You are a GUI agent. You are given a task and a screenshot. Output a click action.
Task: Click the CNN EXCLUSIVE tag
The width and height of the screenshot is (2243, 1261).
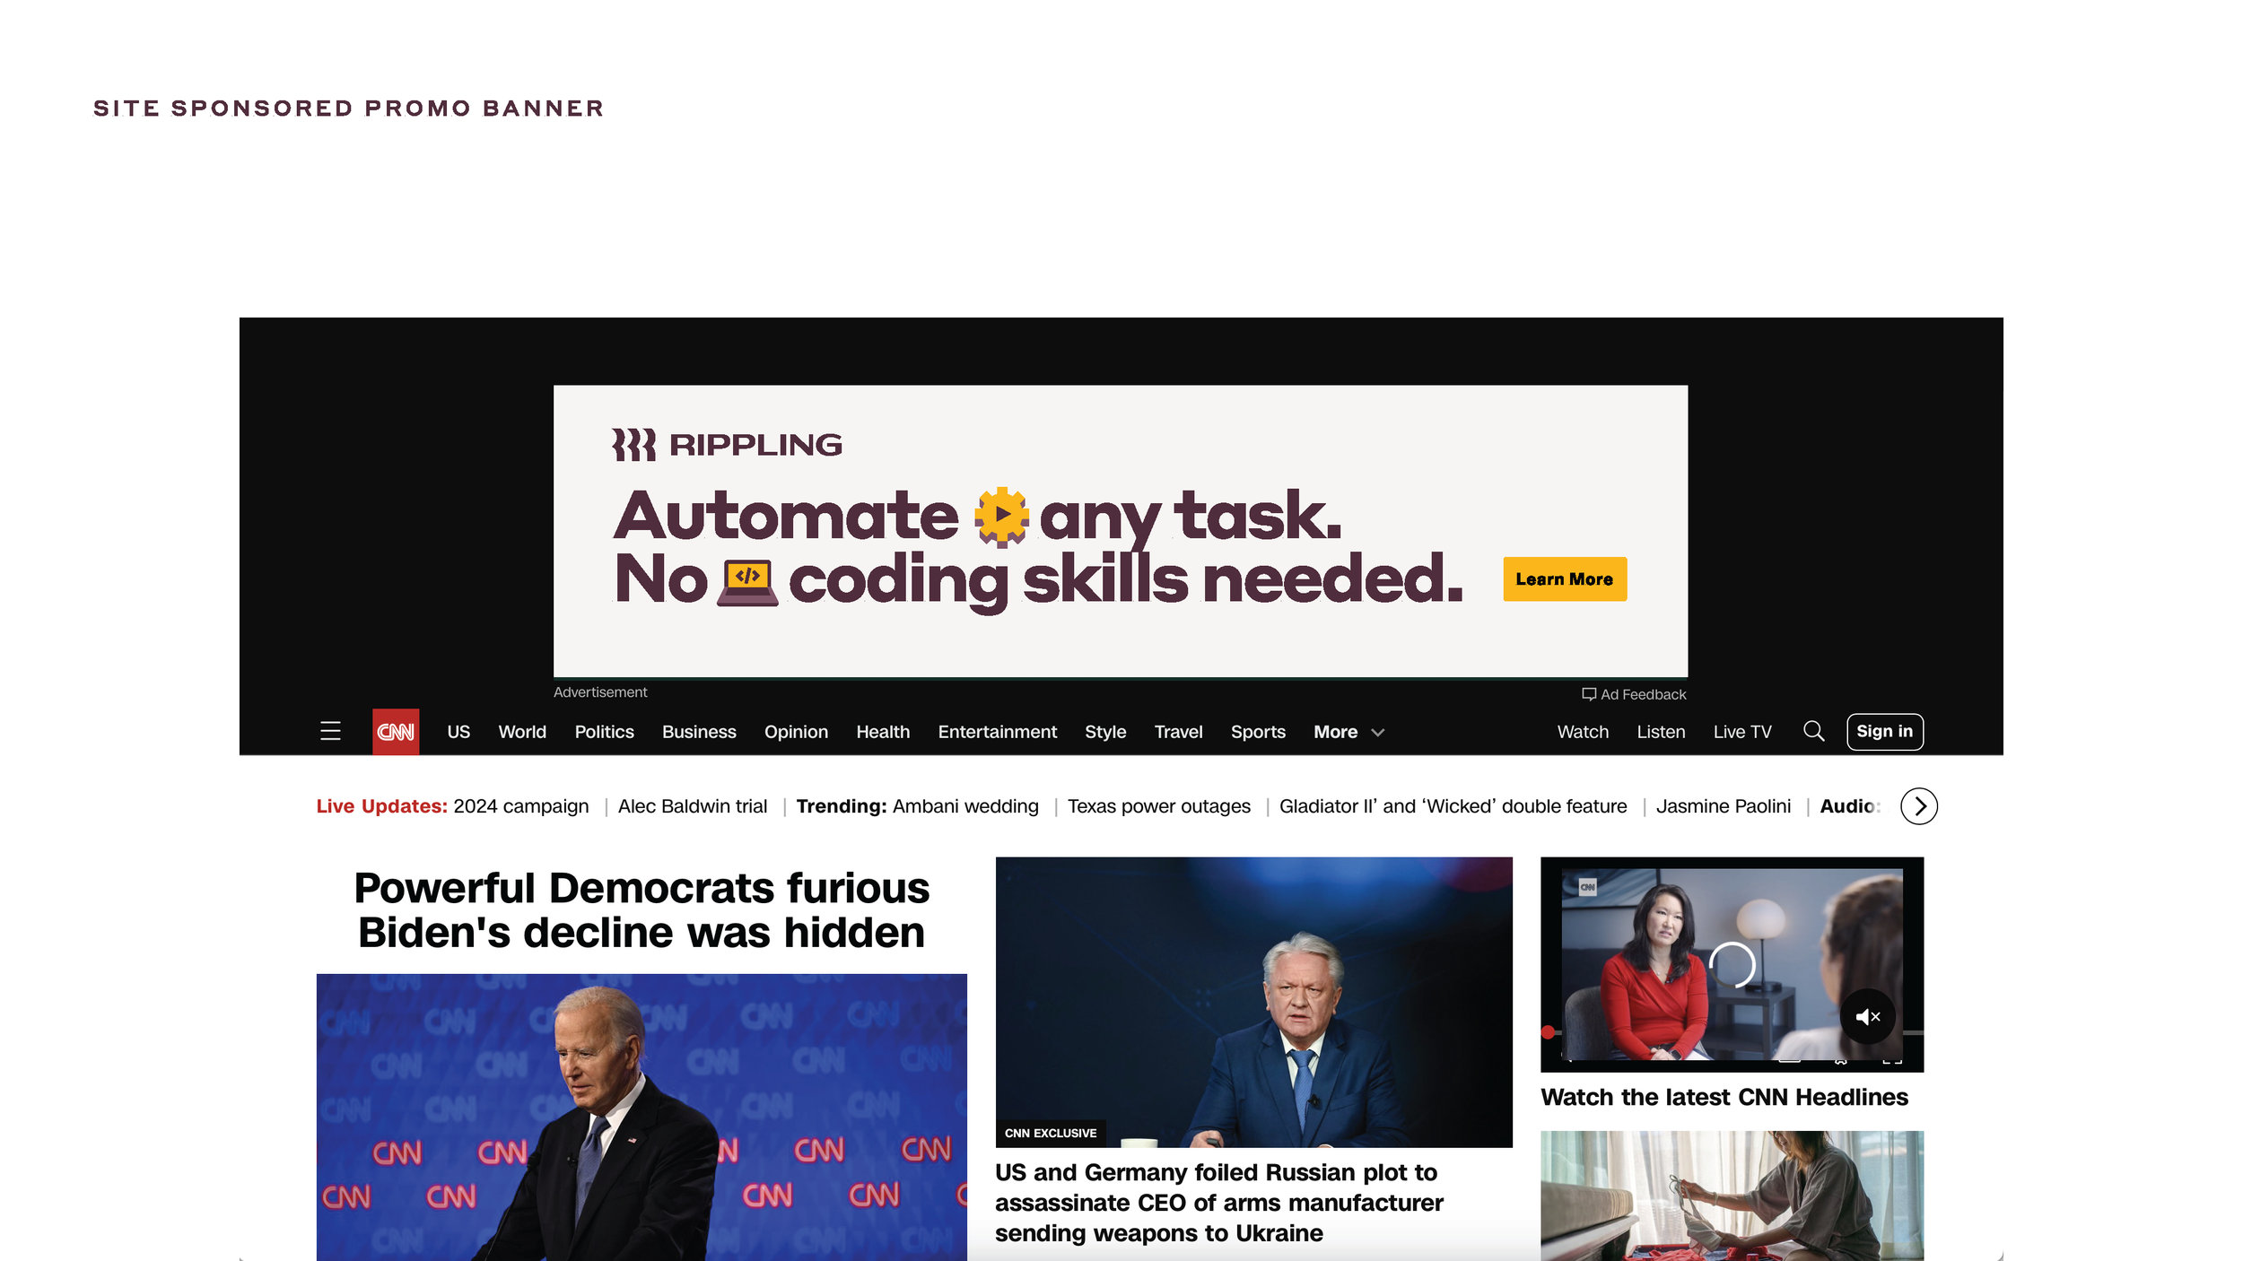pyautogui.click(x=1051, y=1133)
